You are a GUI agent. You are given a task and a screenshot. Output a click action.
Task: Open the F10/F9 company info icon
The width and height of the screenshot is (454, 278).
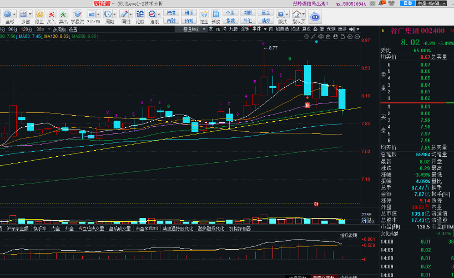point(92,14)
